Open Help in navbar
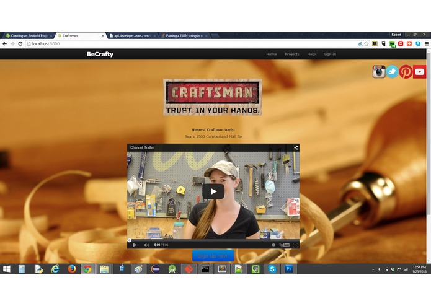 [311, 54]
